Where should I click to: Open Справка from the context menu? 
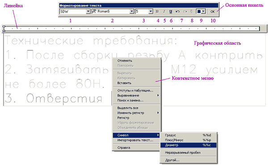coord(136,148)
